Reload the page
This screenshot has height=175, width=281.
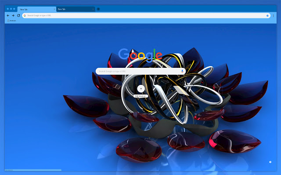pos(18,16)
